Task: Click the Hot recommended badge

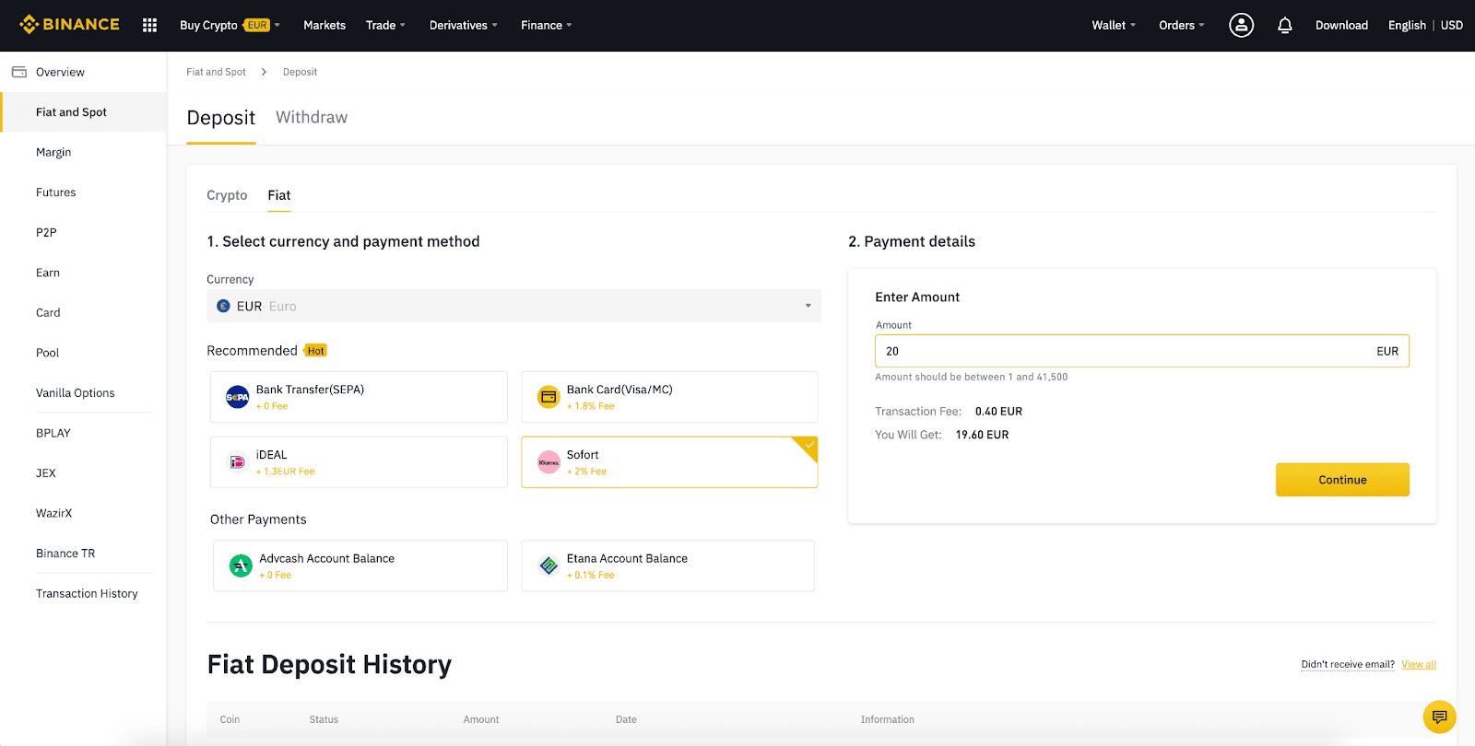Action: coord(315,351)
